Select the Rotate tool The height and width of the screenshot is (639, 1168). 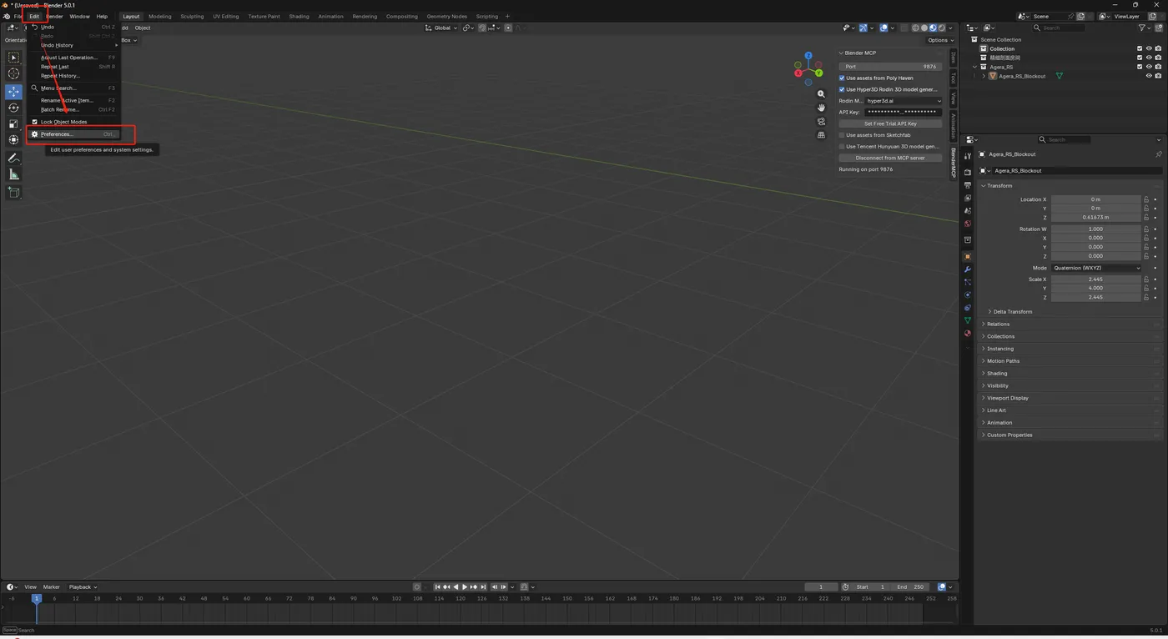[x=13, y=108]
